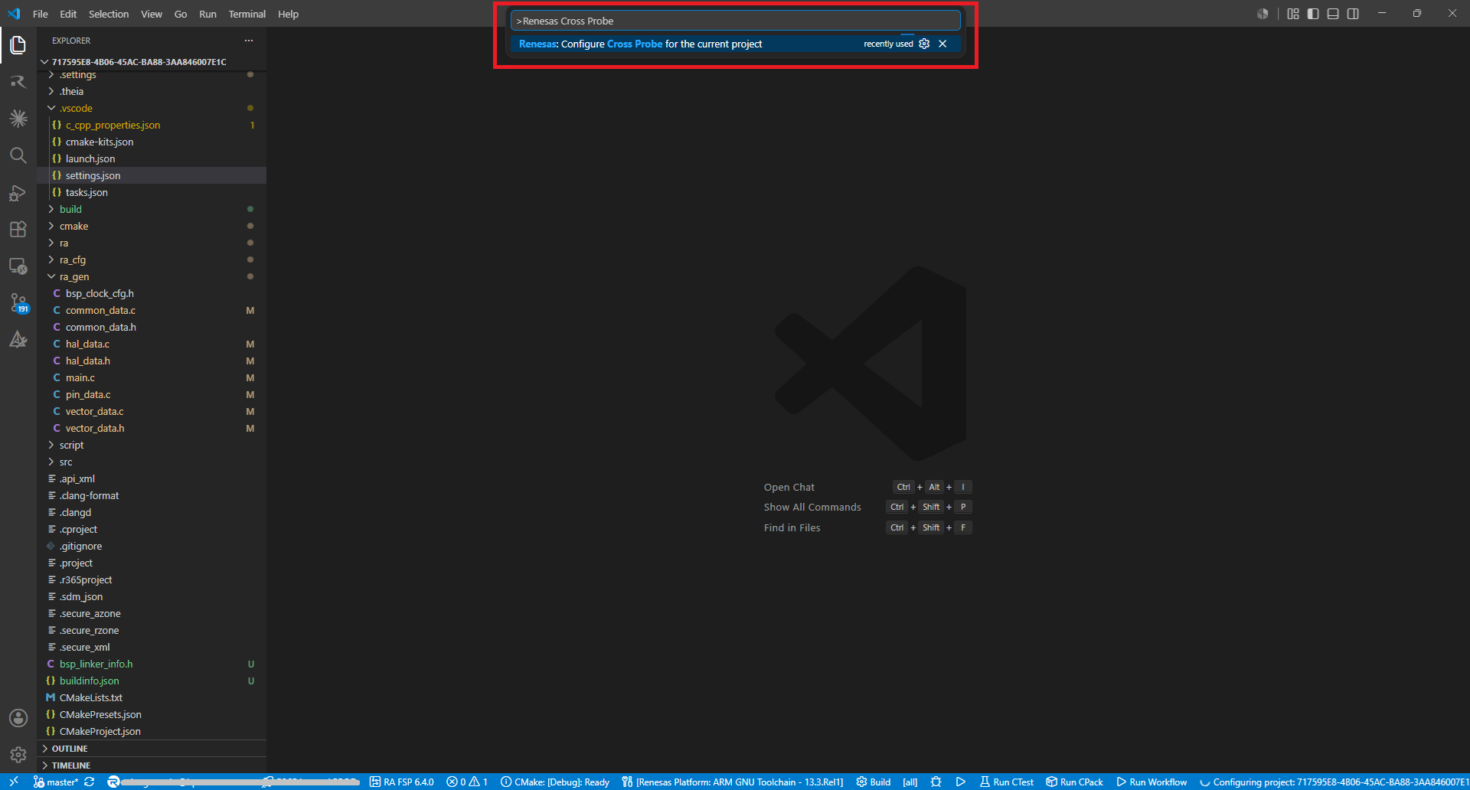Open Customize Layout in title bar

(1293, 14)
